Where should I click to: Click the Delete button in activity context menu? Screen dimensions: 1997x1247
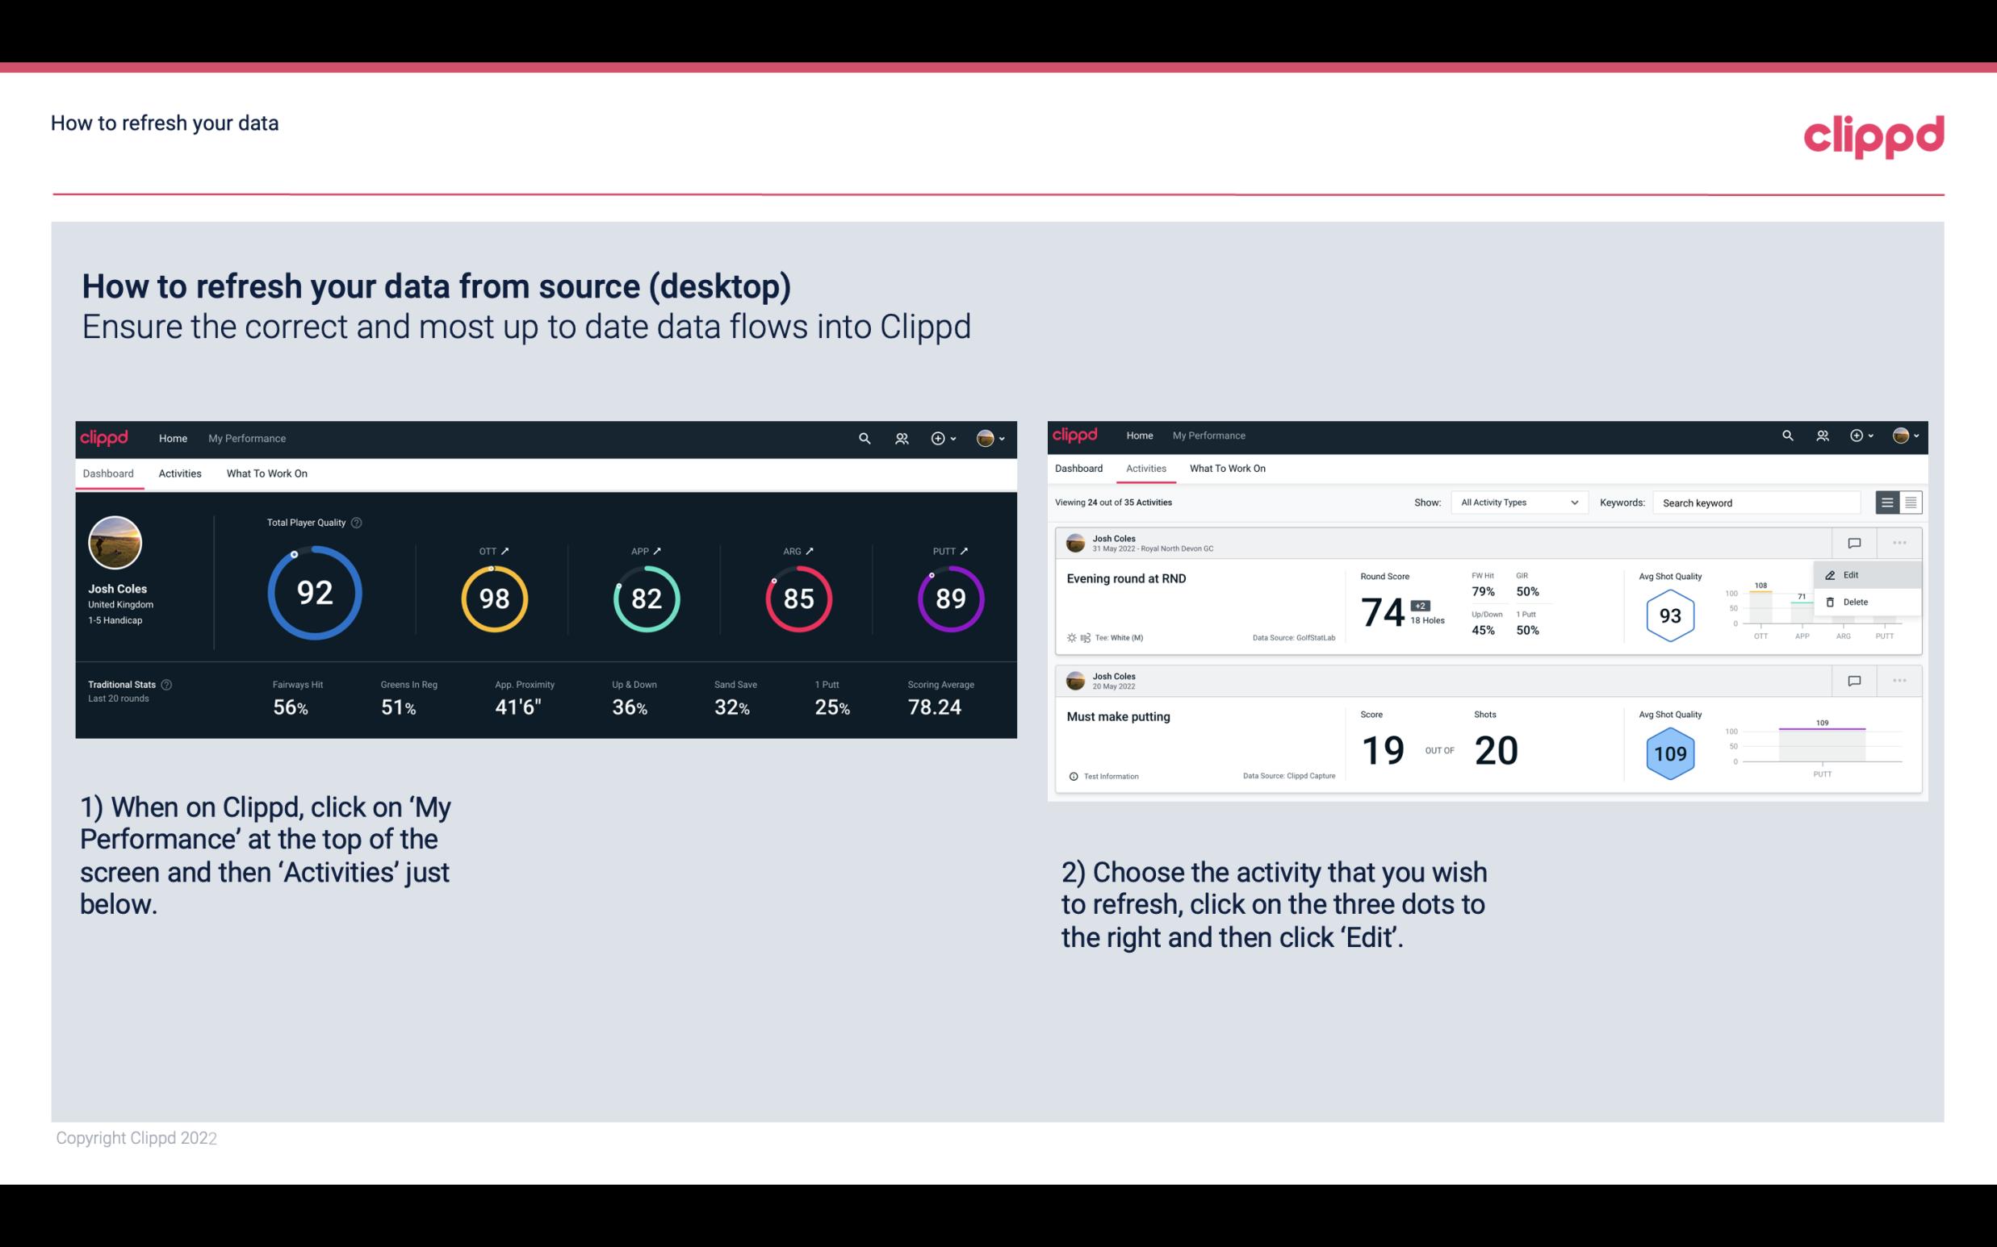coord(1855,602)
